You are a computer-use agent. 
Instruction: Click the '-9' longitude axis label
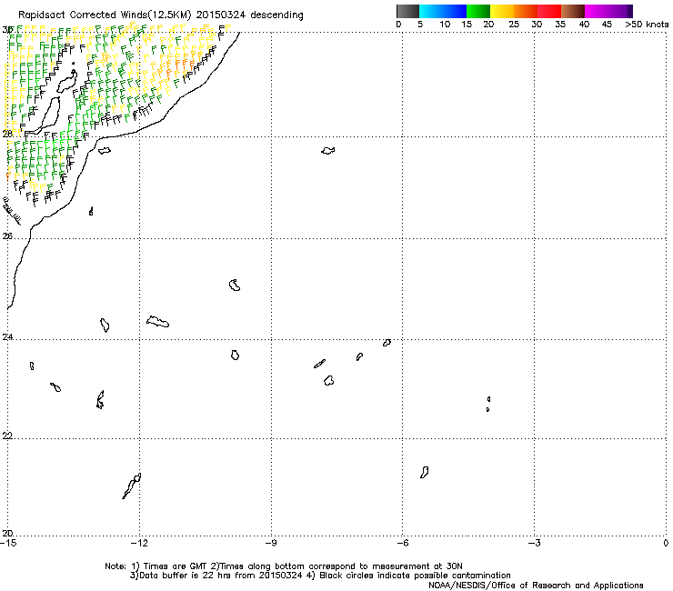(271, 544)
